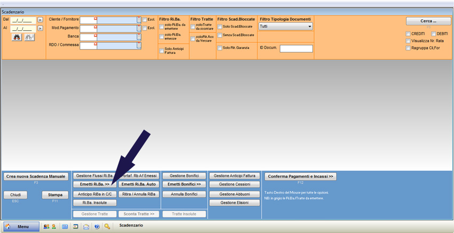
Task: Open the Menu button in the taskbar
Action: point(21,227)
